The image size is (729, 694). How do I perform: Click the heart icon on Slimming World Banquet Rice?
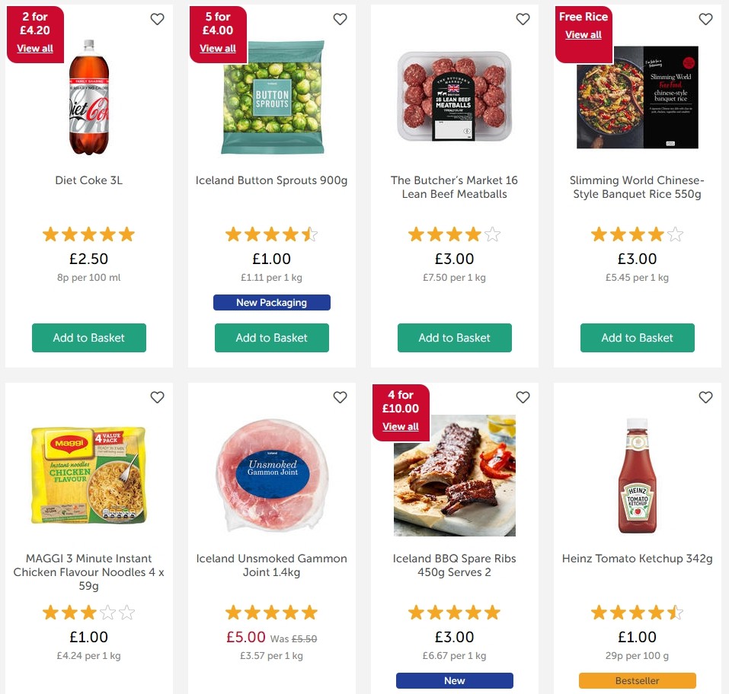[x=705, y=19]
